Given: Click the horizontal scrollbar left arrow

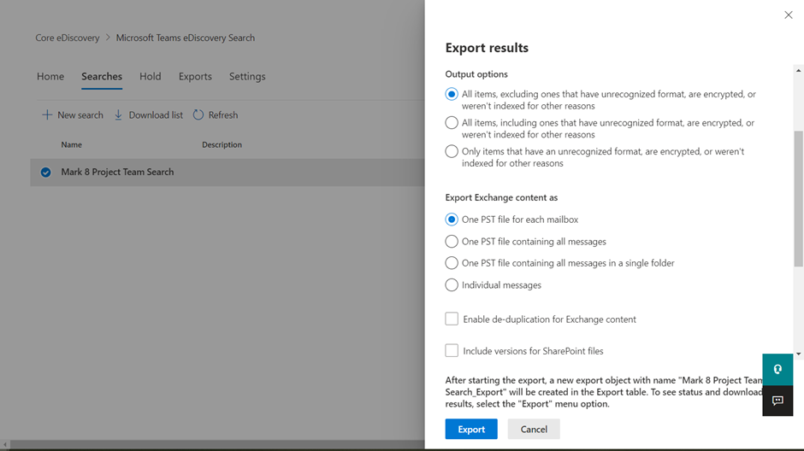Looking at the screenshot, I should coord(4,445).
